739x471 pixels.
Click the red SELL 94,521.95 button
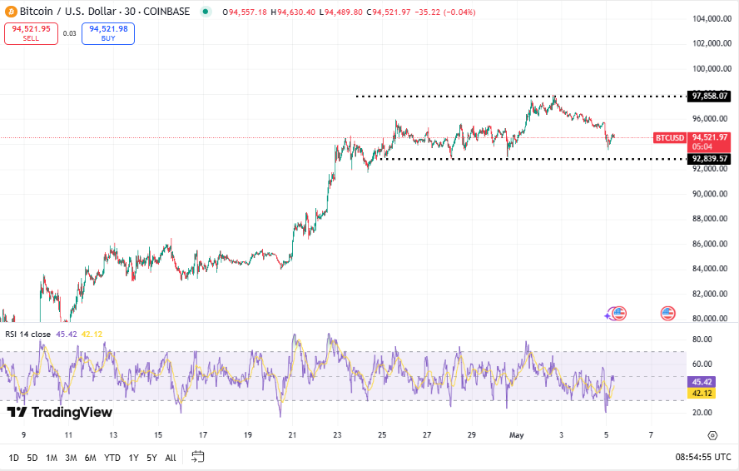[x=31, y=33]
